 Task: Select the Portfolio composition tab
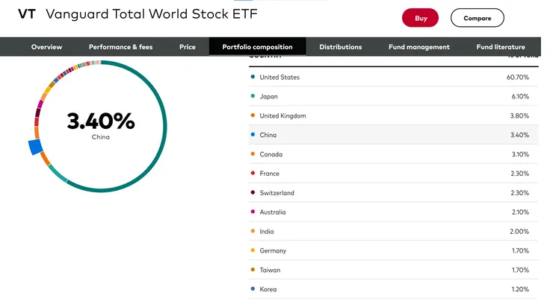coord(257,47)
